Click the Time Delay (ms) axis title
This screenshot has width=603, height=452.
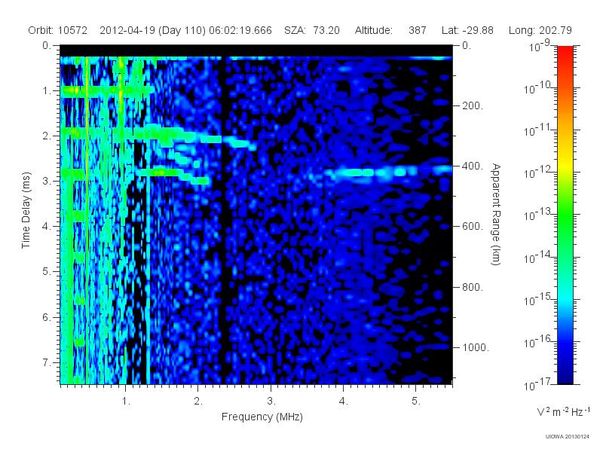click(26, 210)
